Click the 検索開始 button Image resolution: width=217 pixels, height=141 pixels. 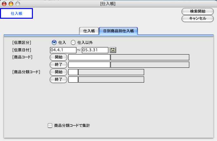(x=198, y=11)
